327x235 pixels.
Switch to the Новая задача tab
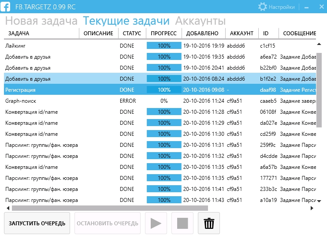[41, 21]
